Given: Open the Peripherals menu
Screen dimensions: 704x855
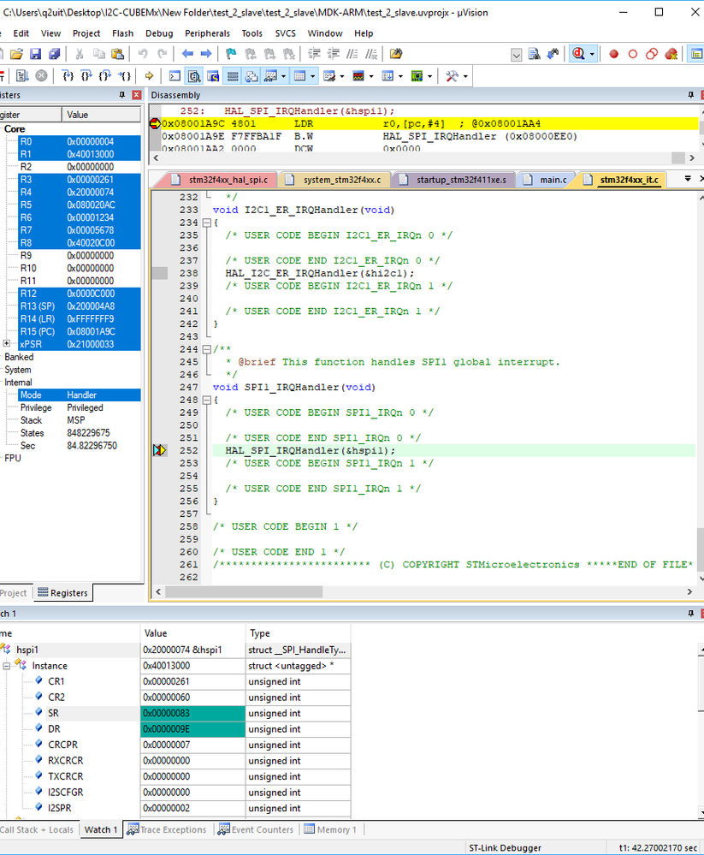Looking at the screenshot, I should (x=207, y=33).
